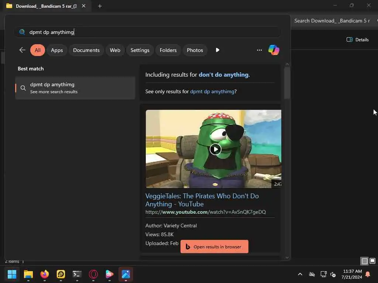378x283 pixels.
Task: Play the VeggieTales video thumbnail
Action: 215,150
